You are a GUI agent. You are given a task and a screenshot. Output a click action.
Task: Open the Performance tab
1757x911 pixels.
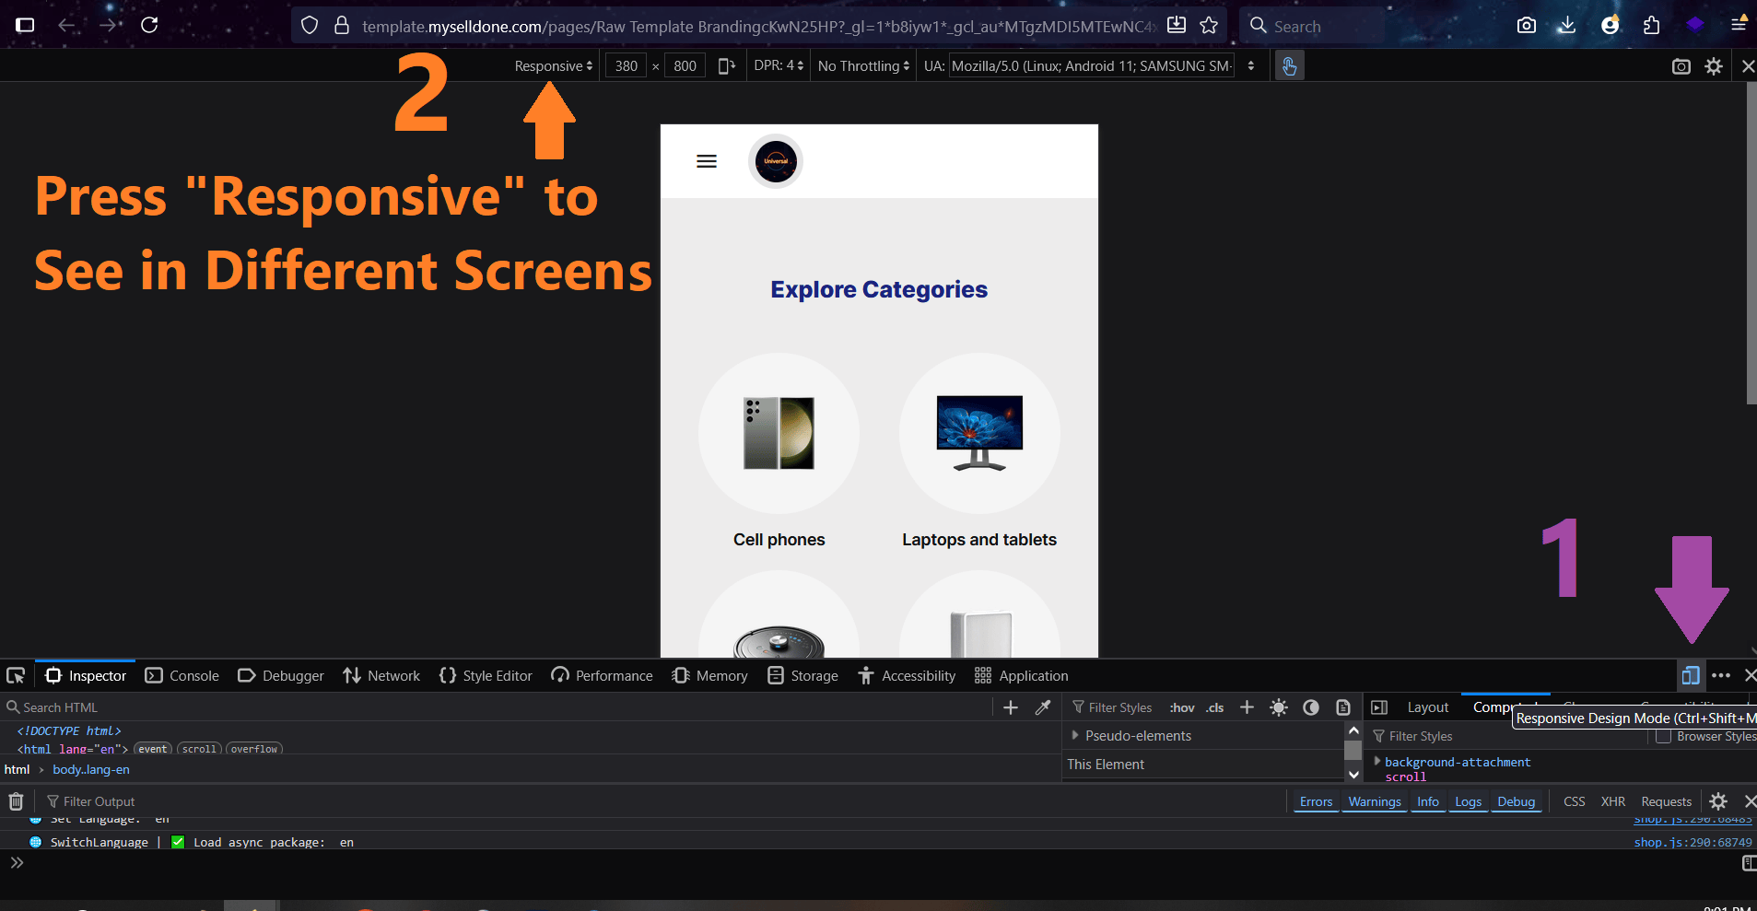602,675
